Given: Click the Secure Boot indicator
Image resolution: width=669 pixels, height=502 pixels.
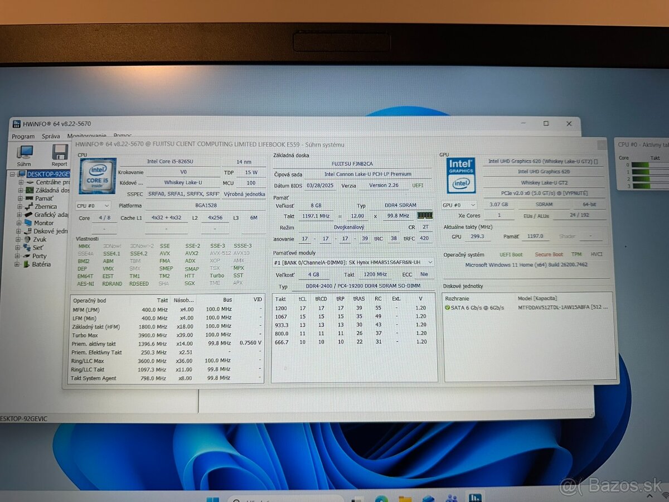Looking at the screenshot, I should 549,254.
